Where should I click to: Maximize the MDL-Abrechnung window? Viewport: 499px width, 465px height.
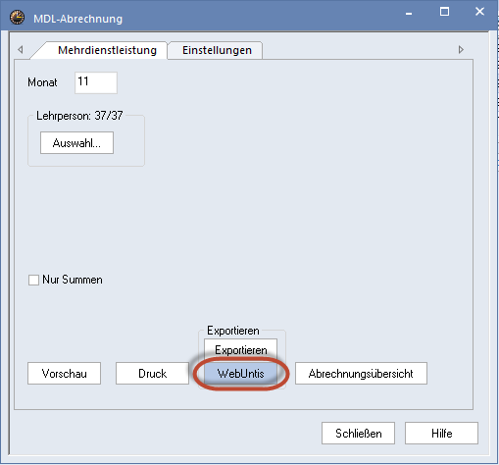[x=444, y=12]
